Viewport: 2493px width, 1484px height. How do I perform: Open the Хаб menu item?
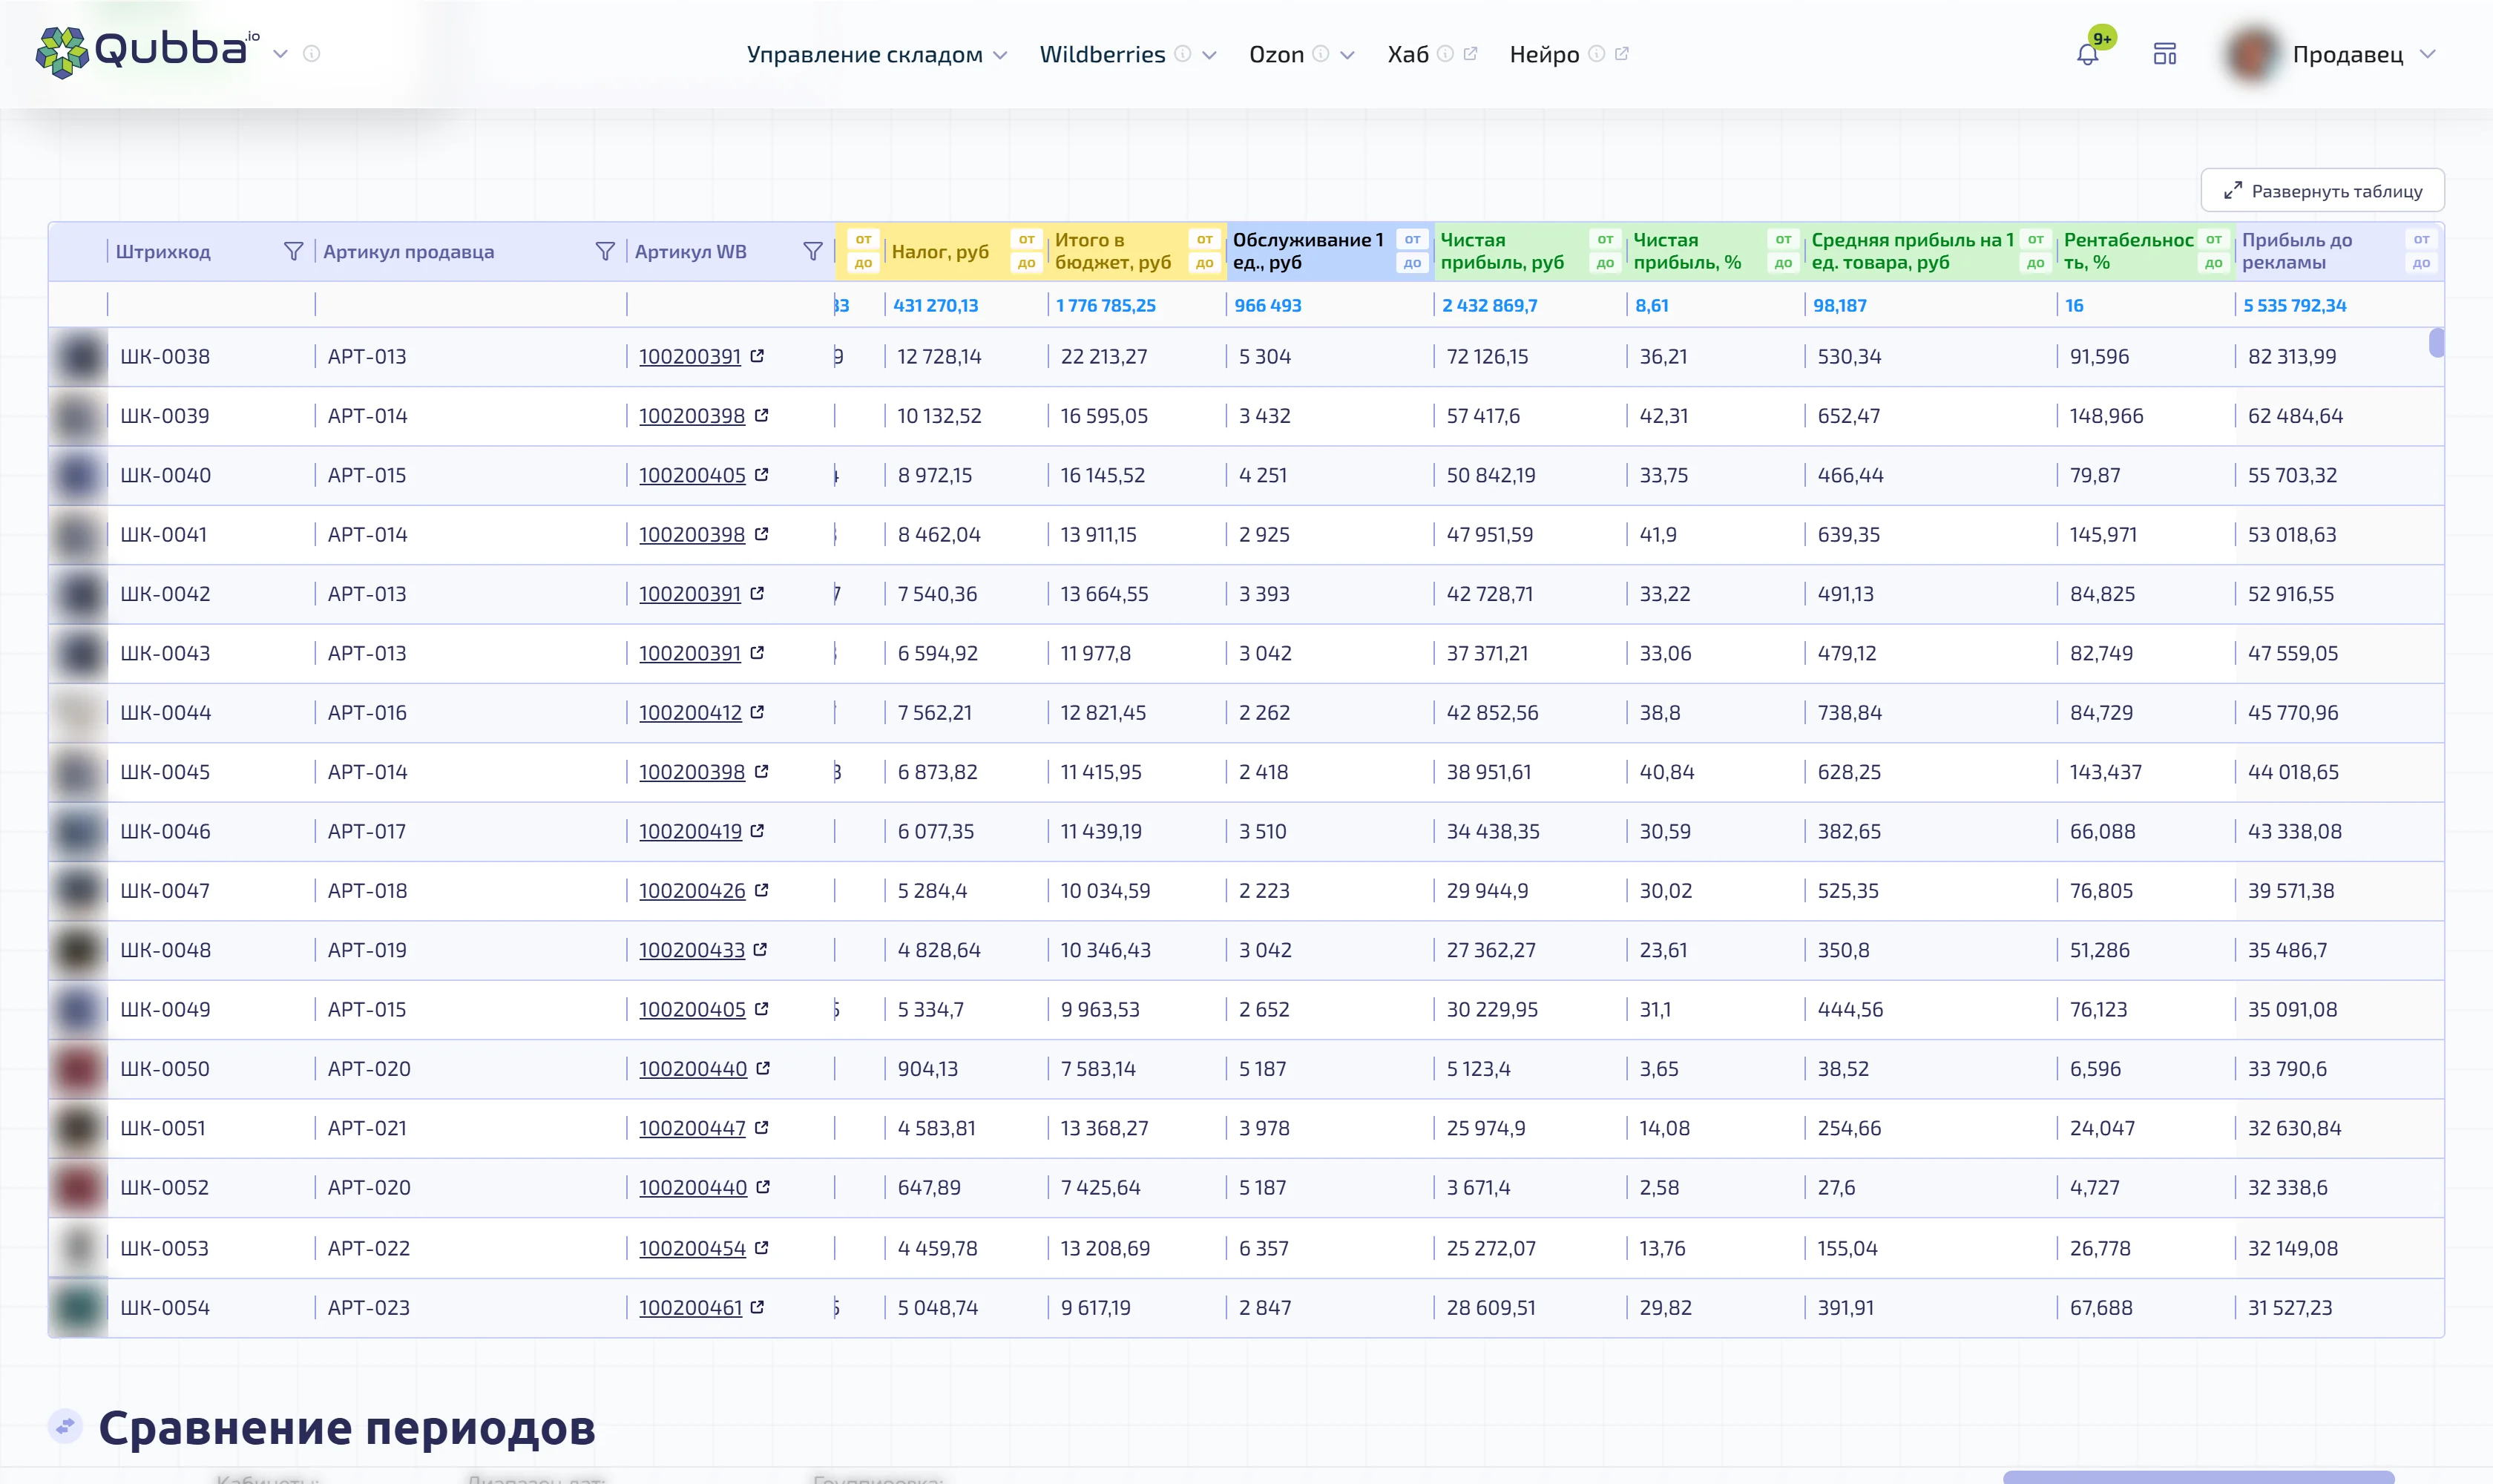1408,54
